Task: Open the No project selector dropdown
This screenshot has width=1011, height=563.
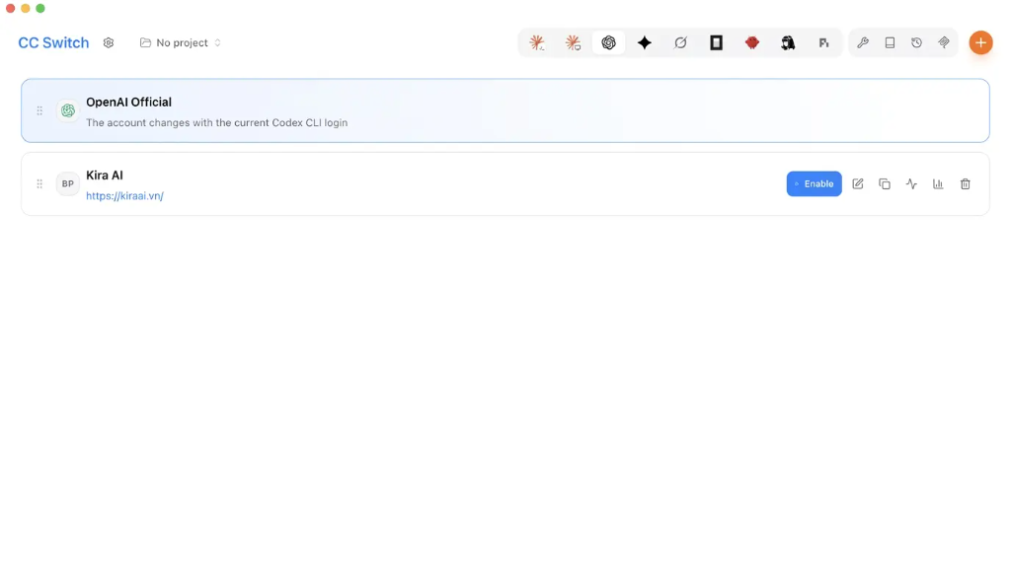Action: (181, 42)
